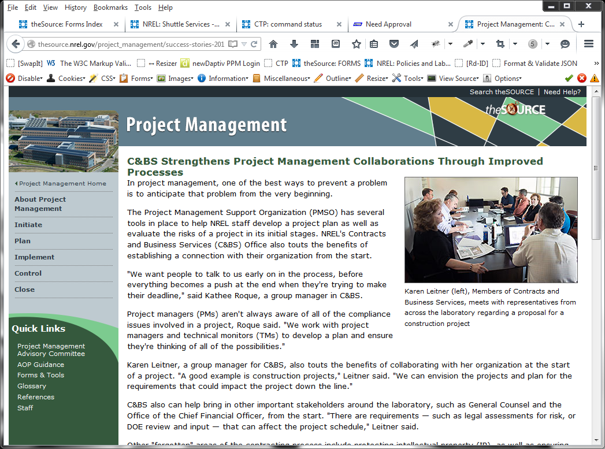This screenshot has width=605, height=449.
Task: Expand the address bar history dropdown arrow
Action: pos(244,44)
